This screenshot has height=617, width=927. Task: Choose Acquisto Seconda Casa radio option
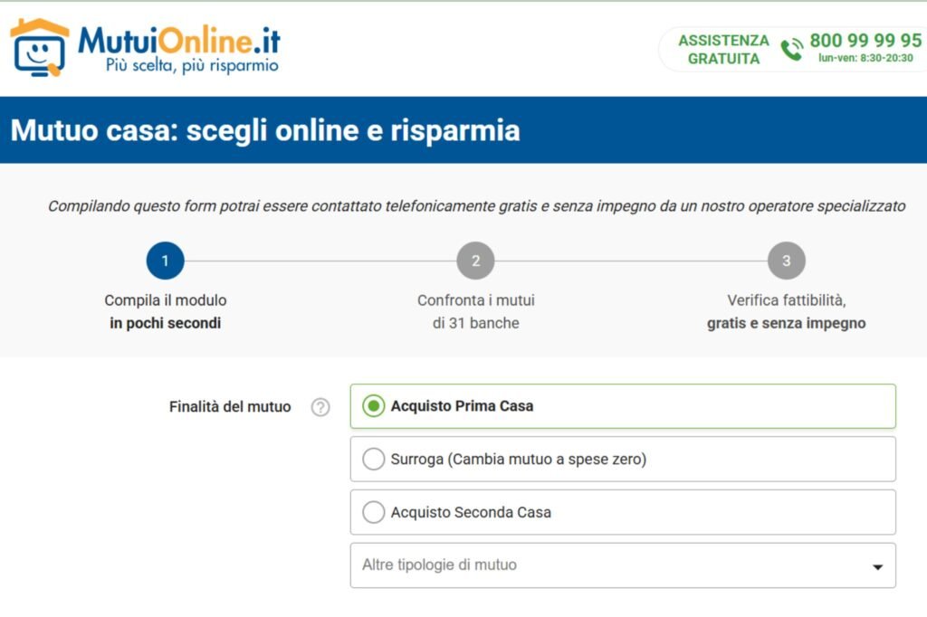point(373,513)
